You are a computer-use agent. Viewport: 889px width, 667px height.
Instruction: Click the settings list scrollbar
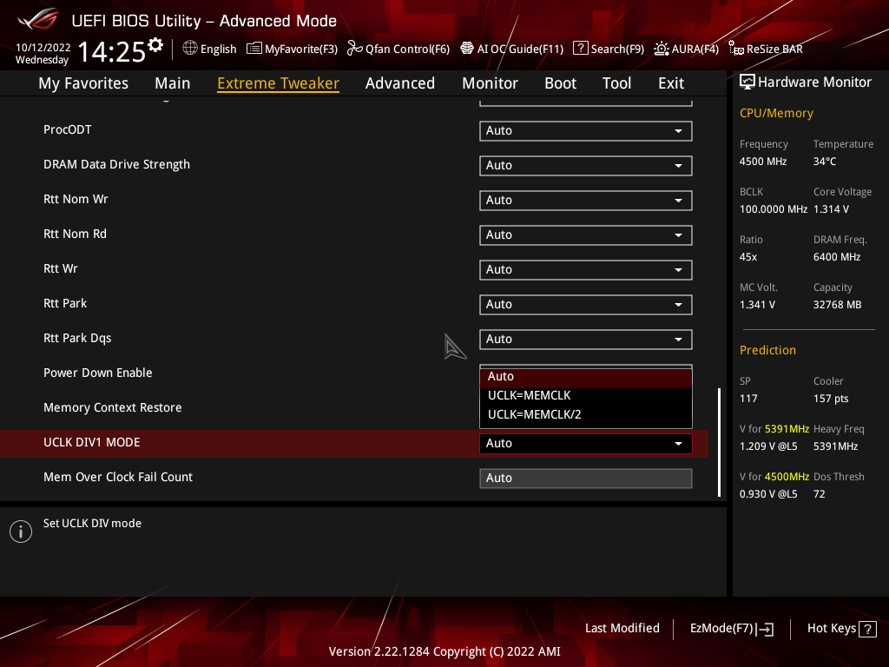point(720,442)
